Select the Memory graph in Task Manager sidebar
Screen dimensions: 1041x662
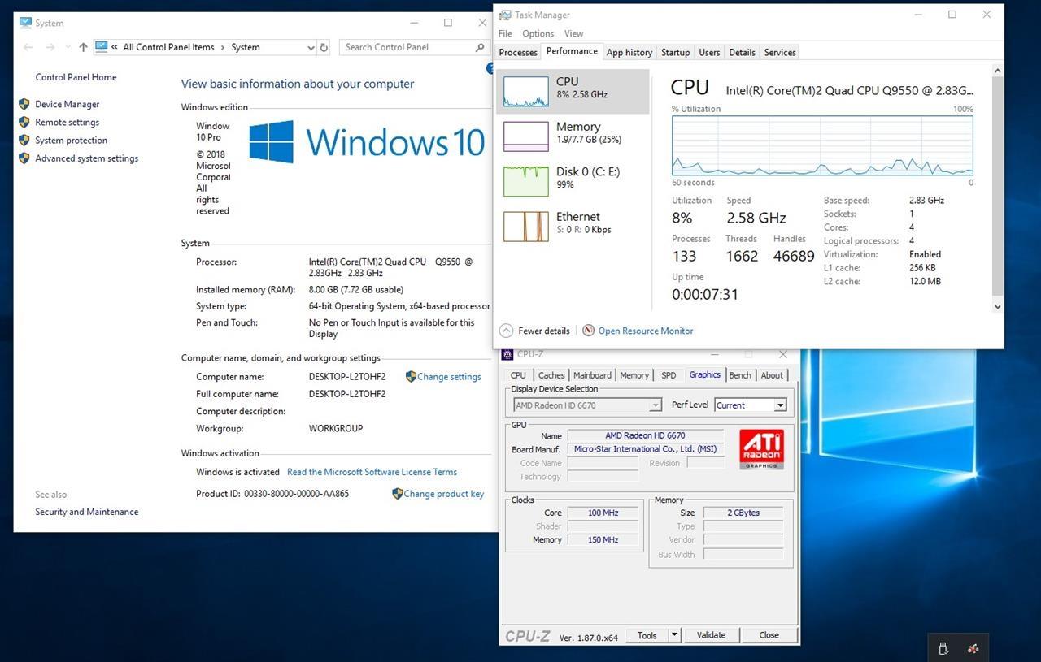pyautogui.click(x=526, y=136)
